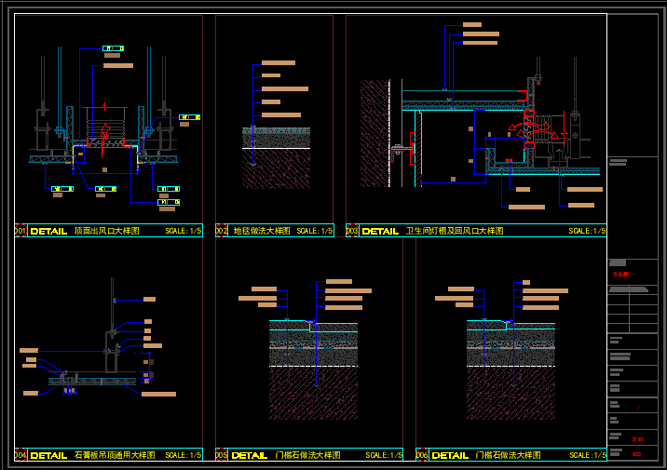Click the 003 detail number circle
Viewport: 667px width, 470px height.
point(352,231)
